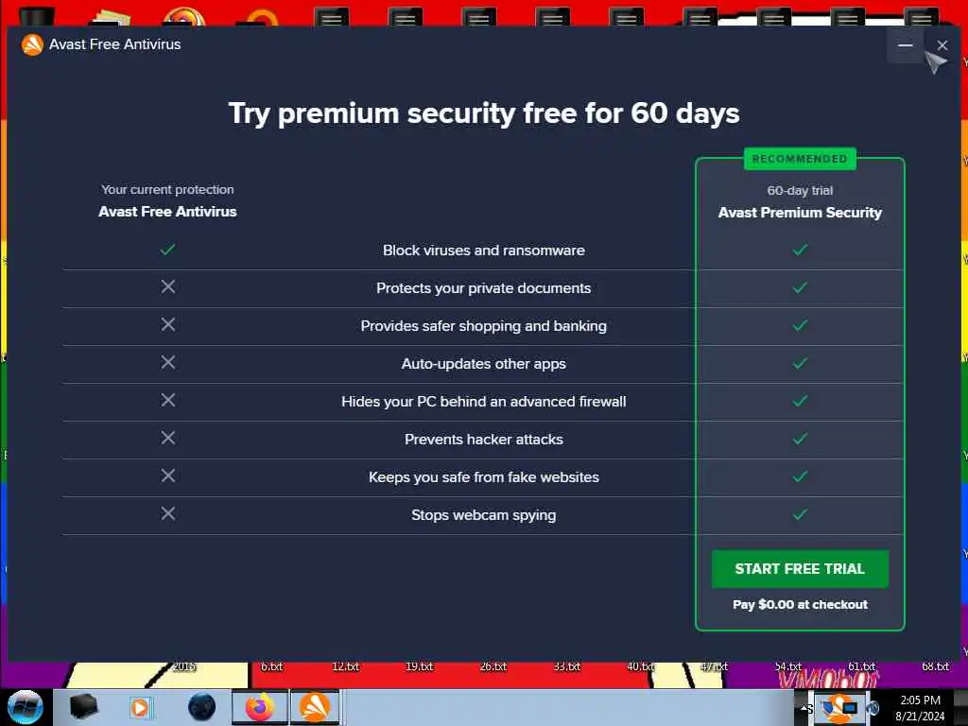The height and width of the screenshot is (726, 968).
Task: Click the X mark beside 'Stops webcam spying'
Action: 168,513
